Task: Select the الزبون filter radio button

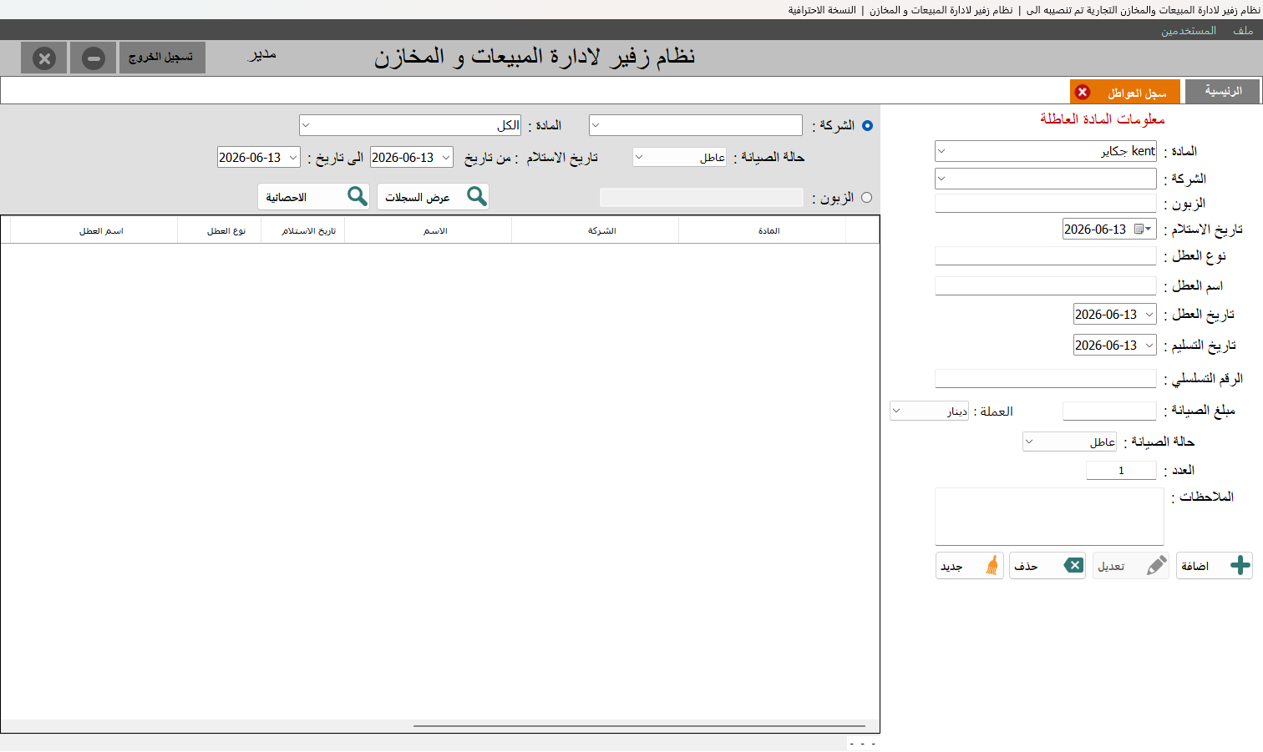Action: pos(866,198)
